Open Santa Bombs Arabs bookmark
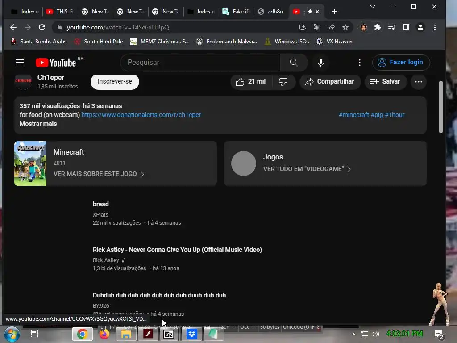Image resolution: width=457 pixels, height=343 pixels. point(38,42)
